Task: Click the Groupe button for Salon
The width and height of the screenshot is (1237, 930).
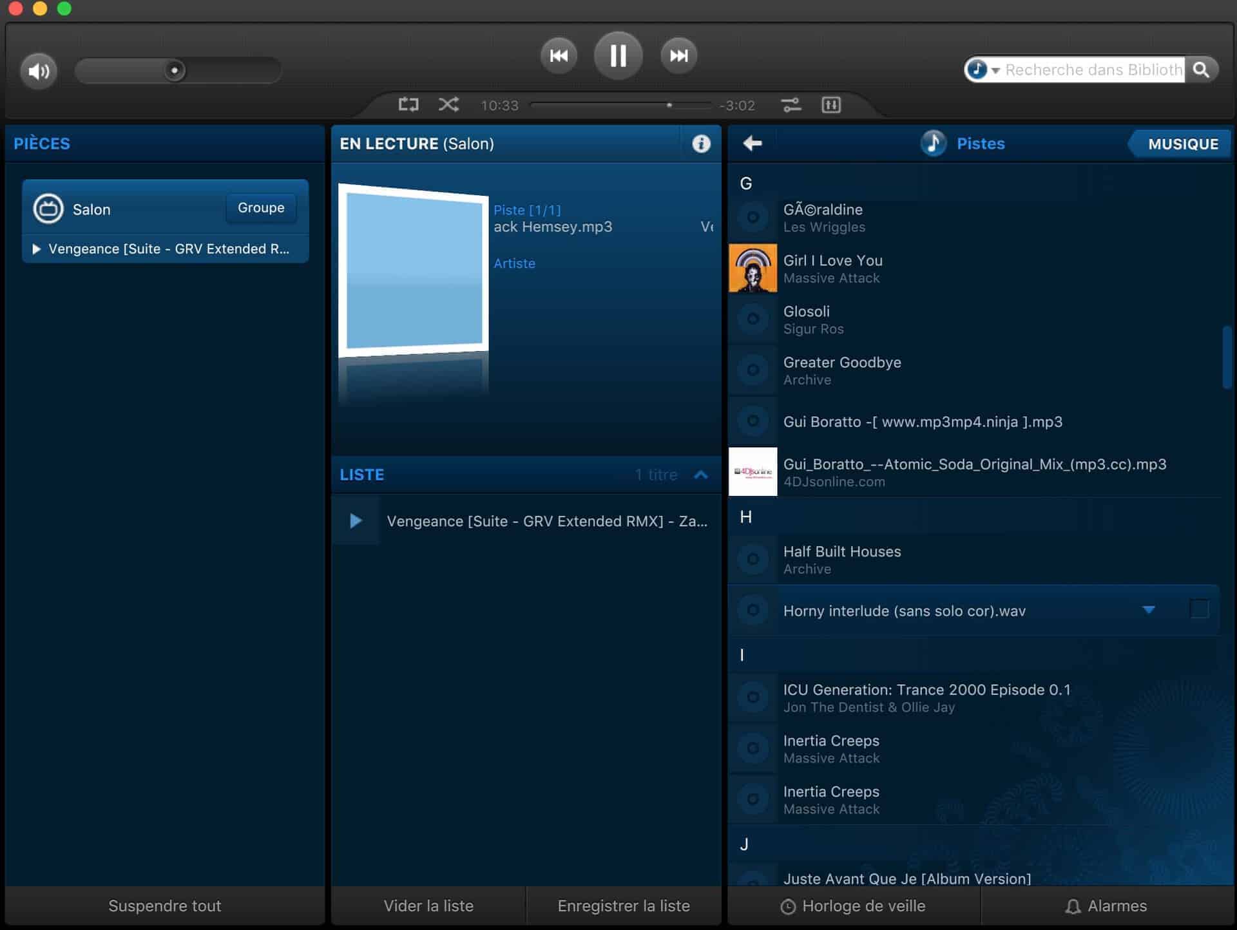Action: [261, 208]
